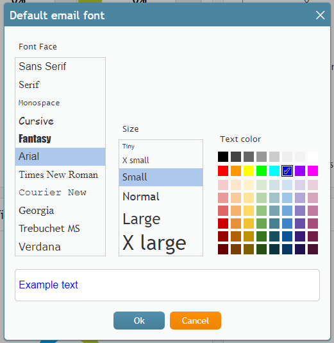Click the checked blue swatch
Image resolution: width=334 pixels, height=343 pixels.
(x=287, y=171)
